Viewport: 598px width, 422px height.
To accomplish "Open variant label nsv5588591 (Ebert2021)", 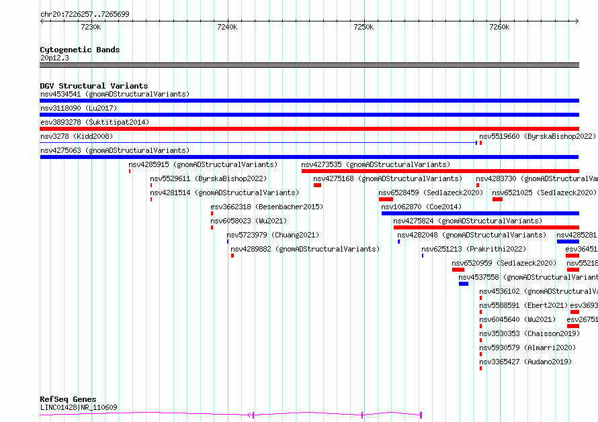I will (x=523, y=305).
